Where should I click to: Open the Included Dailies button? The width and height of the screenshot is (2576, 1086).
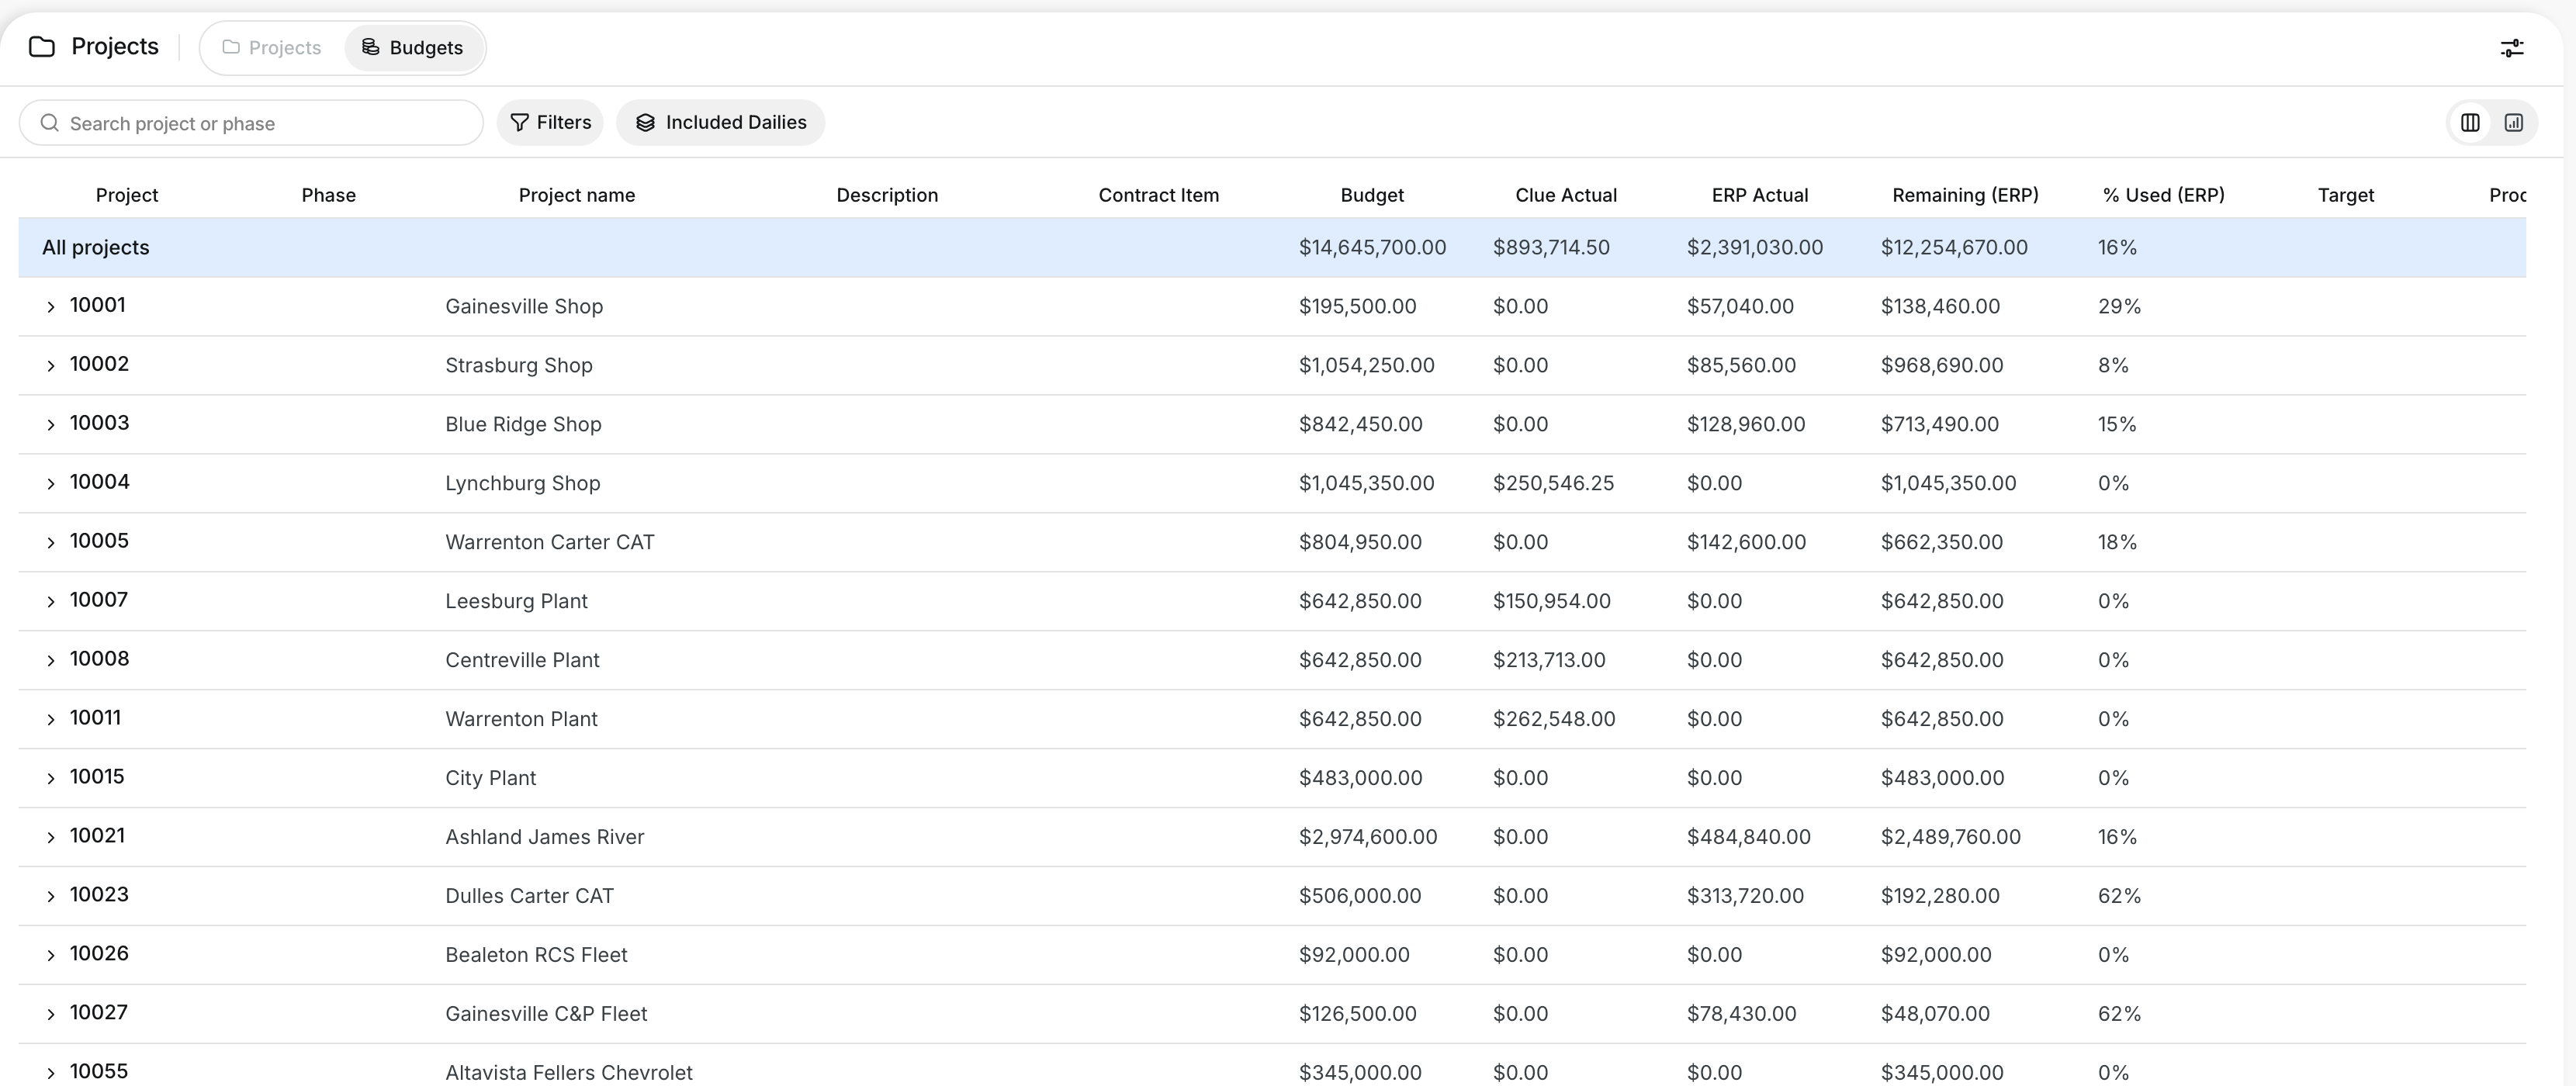pos(720,122)
